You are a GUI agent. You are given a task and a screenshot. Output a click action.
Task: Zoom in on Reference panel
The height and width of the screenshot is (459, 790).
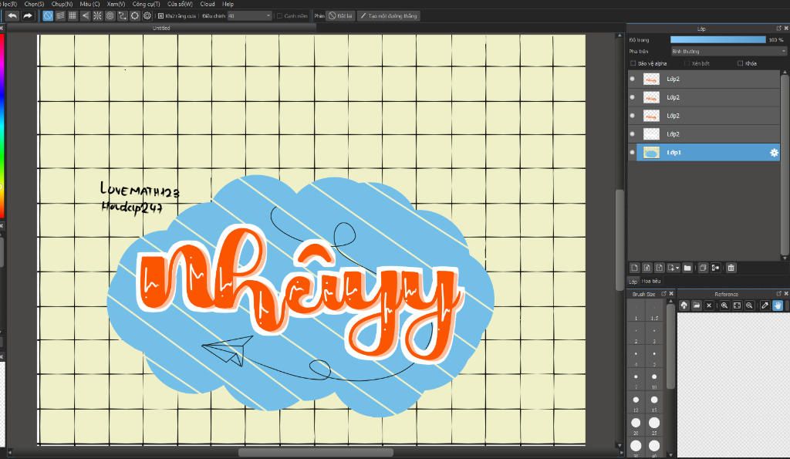point(724,305)
